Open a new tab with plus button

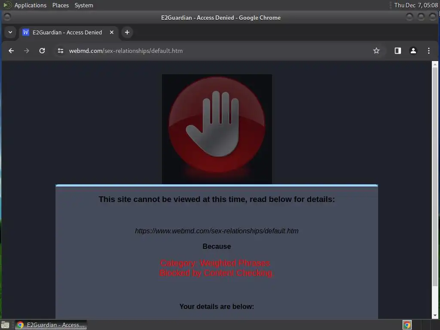(127, 32)
